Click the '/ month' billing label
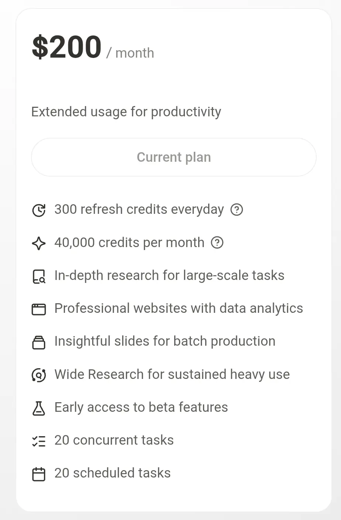 (x=130, y=53)
